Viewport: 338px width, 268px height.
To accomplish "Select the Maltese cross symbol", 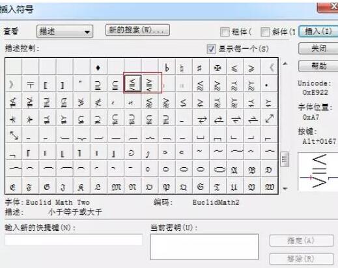I will pyautogui.click(x=218, y=68).
